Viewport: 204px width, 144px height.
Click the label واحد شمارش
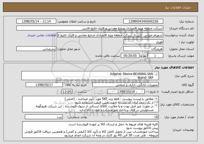(x=77, y=117)
